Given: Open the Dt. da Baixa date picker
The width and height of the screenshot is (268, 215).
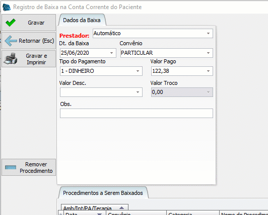Looking at the screenshot, I should pyautogui.click(x=111, y=53).
